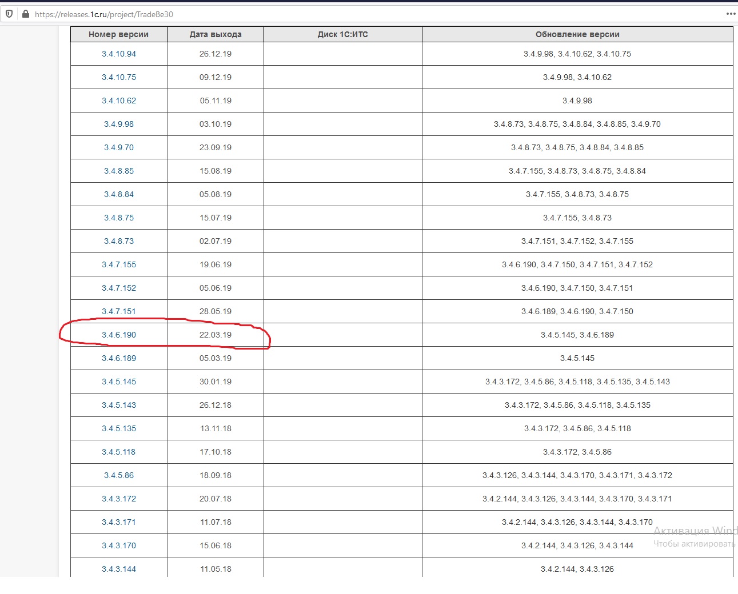Click update cell '3.4.3.172, 3.4.5.86'

(577, 452)
